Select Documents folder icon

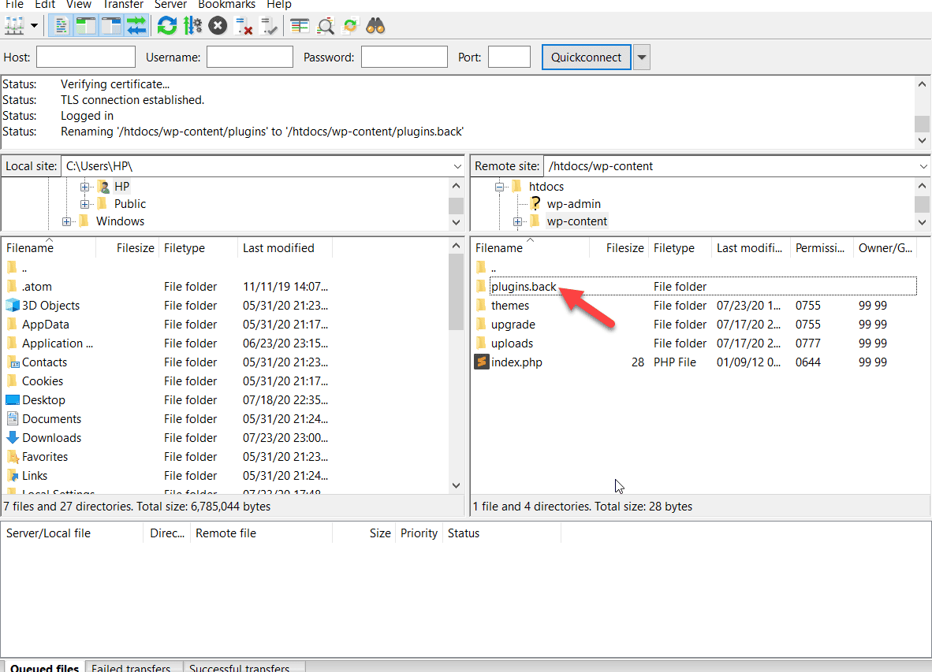[x=13, y=418]
